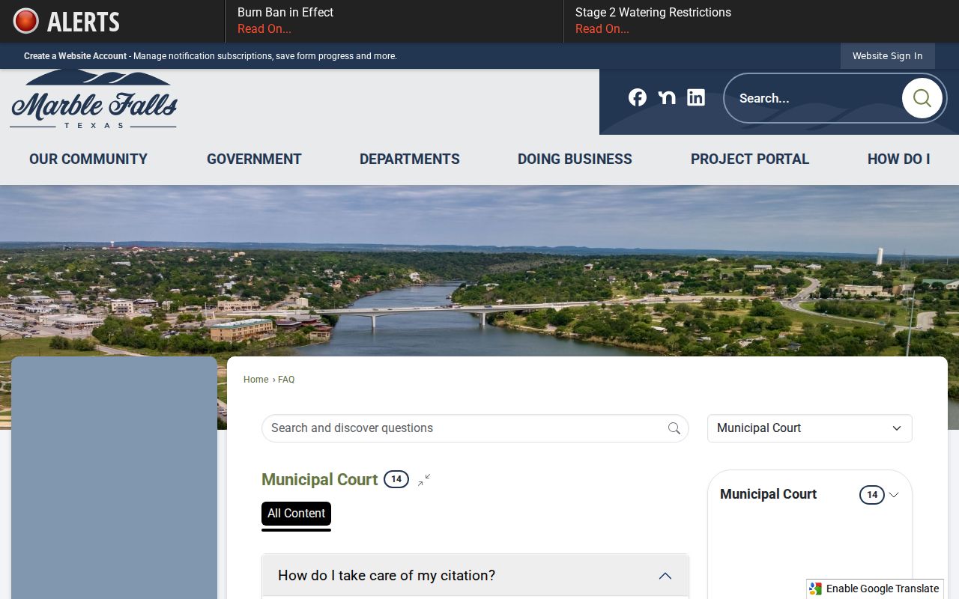The height and width of the screenshot is (599, 959).
Task: Collapse the 'How do I take care of my citation?' question
Action: pos(475,575)
